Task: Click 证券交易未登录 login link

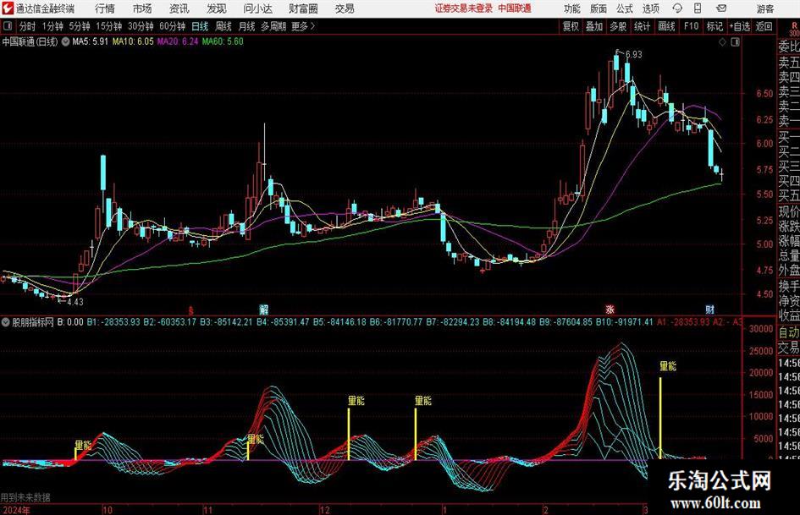Action: point(464,8)
